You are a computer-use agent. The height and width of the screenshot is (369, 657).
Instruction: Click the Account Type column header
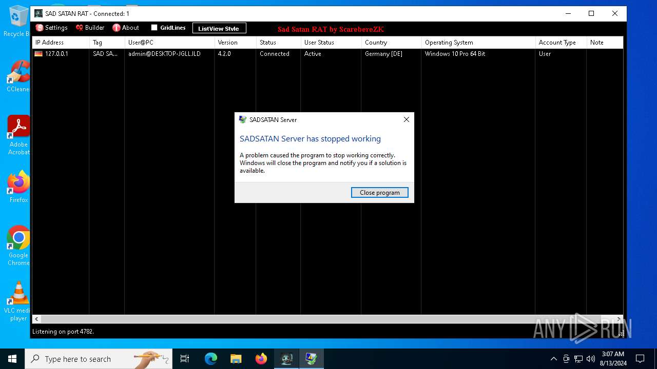pyautogui.click(x=561, y=43)
